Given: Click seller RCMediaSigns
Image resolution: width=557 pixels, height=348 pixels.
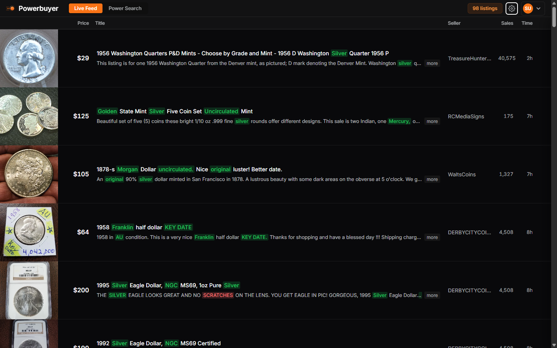Looking at the screenshot, I should point(466,116).
